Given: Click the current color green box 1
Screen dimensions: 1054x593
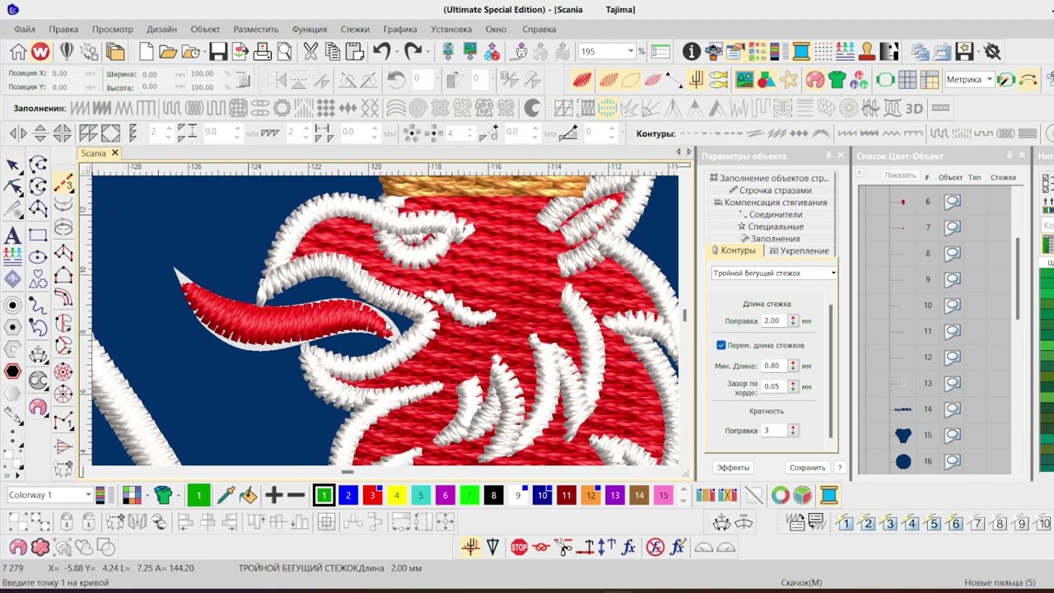Looking at the screenshot, I should coord(198,495).
